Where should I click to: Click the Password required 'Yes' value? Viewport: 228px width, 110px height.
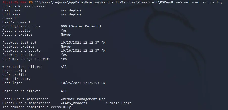64,55
